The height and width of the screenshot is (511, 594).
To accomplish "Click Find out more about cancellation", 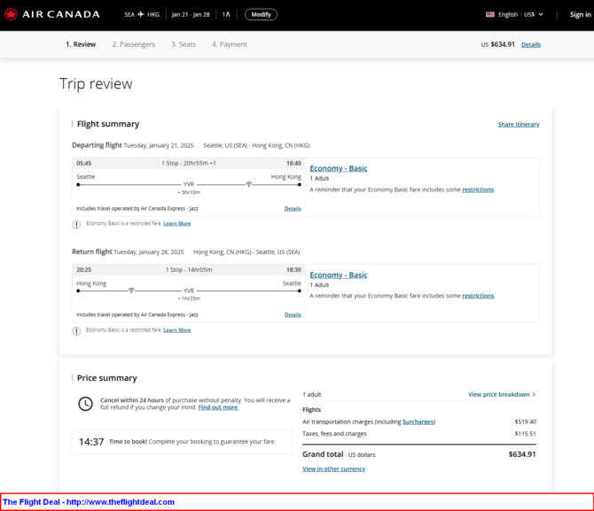I will pos(218,407).
